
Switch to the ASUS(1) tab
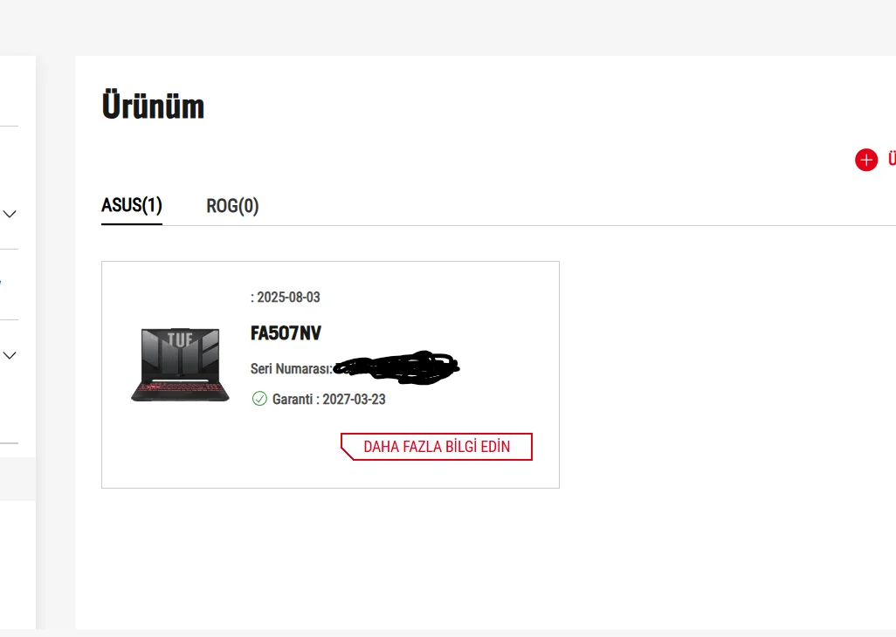132,206
